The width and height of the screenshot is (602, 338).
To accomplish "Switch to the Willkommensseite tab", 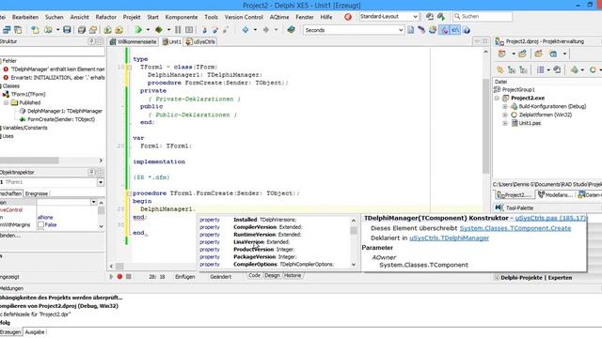I will (x=134, y=41).
